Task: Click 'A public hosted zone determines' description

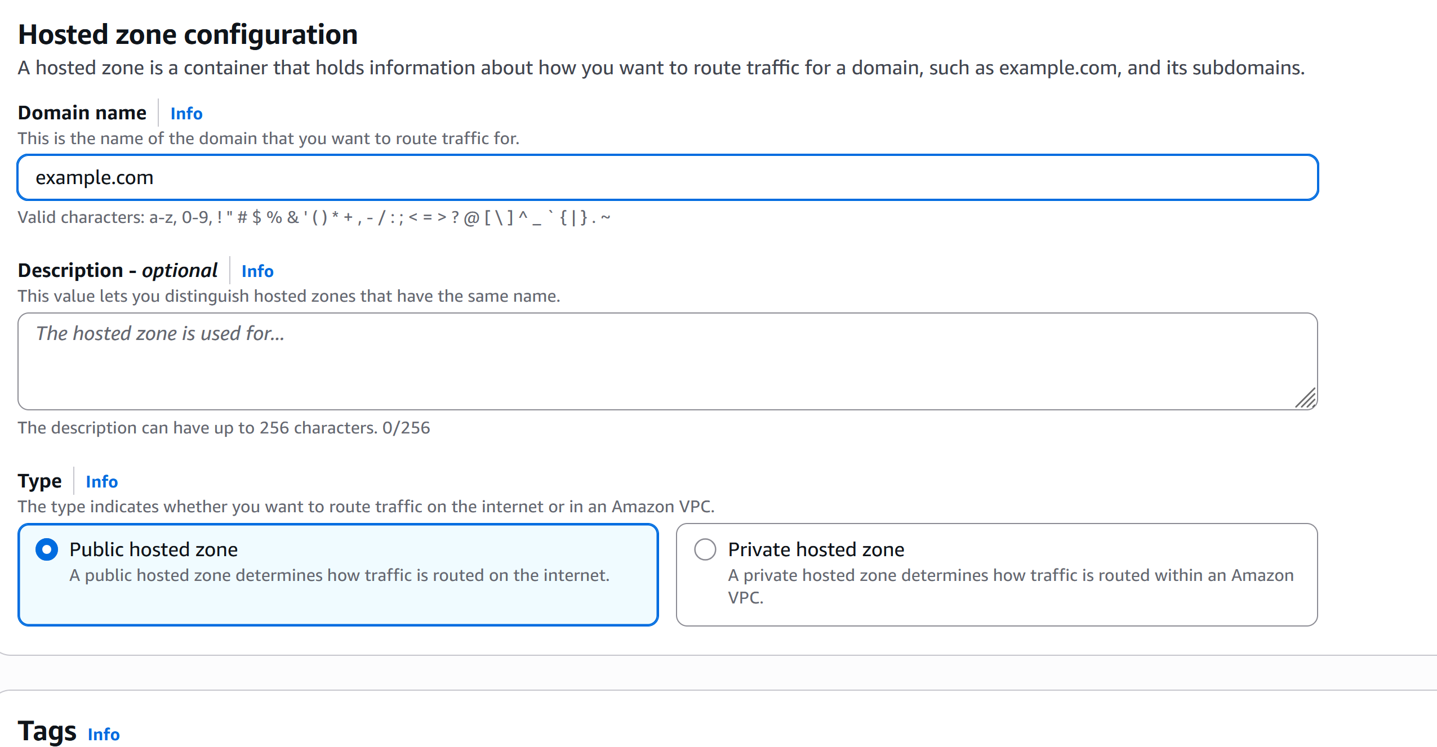Action: (x=340, y=575)
